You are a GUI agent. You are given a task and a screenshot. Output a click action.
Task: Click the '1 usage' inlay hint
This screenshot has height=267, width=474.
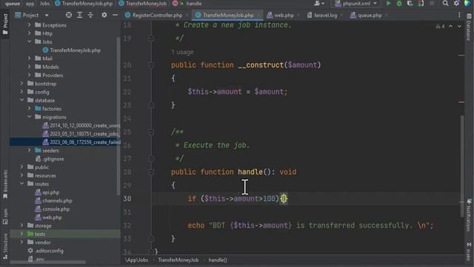(182, 52)
